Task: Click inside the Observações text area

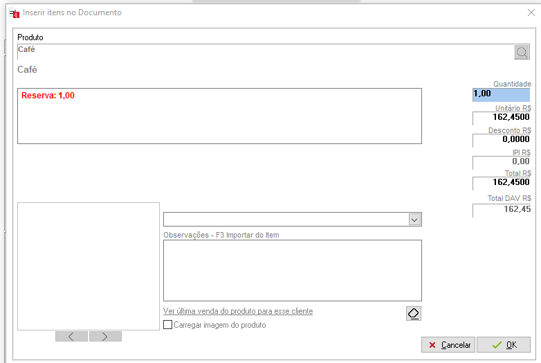Action: pyautogui.click(x=292, y=270)
